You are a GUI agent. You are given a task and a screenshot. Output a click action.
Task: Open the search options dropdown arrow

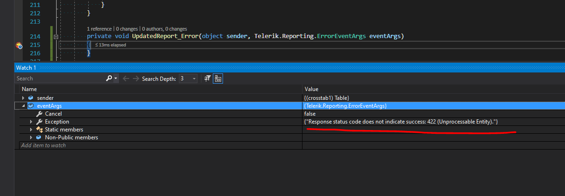[116, 78]
